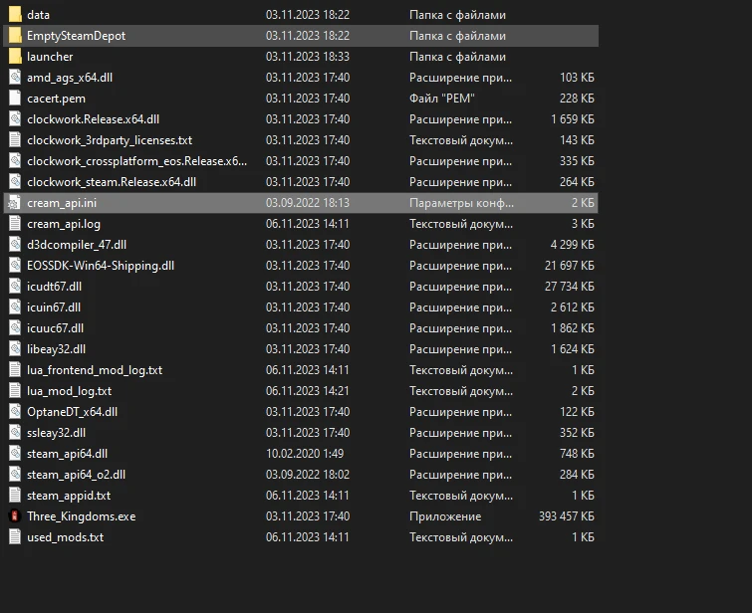The image size is (752, 613).
Task: Select the steam_appid.txt text file icon
Action: click(15, 496)
